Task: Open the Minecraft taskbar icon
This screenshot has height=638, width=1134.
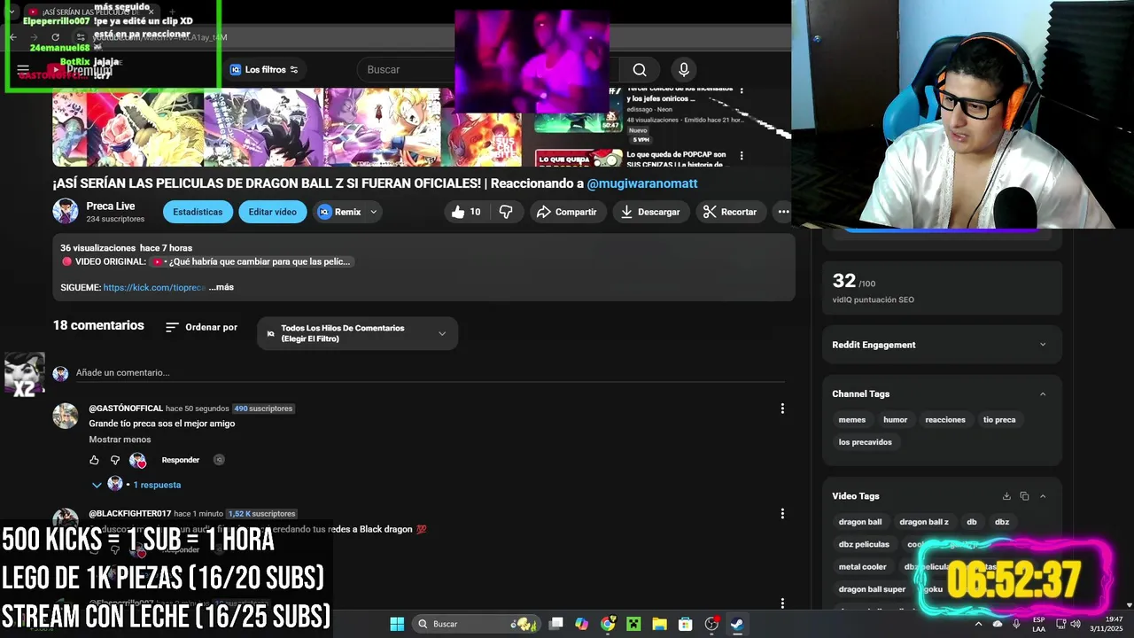Action: pos(633,624)
